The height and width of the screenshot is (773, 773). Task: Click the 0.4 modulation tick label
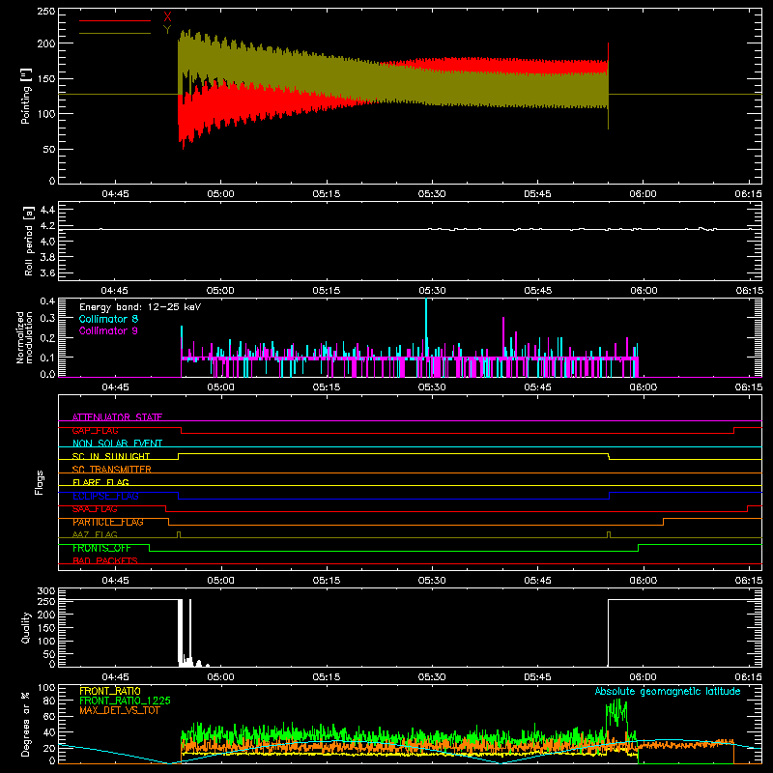coord(47,301)
